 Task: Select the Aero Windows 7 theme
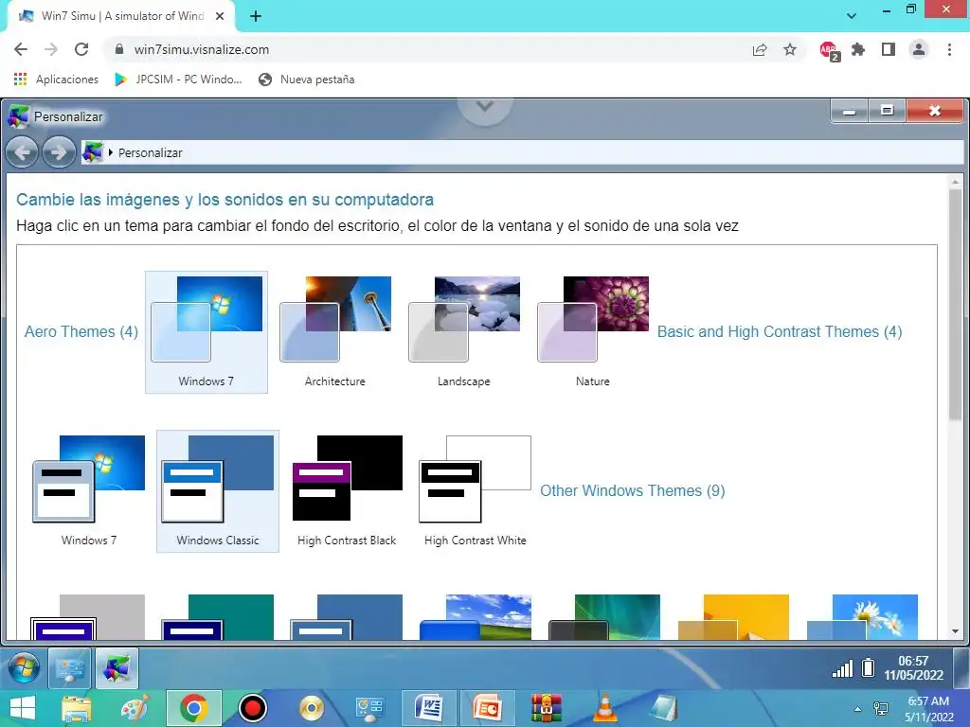[x=207, y=332]
